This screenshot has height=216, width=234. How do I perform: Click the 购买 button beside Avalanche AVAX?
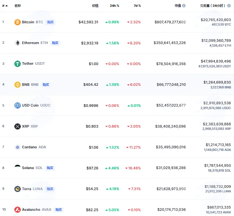(58, 210)
